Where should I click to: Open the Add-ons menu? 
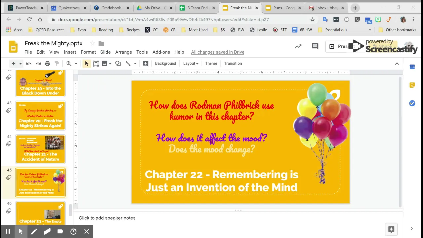(x=161, y=52)
